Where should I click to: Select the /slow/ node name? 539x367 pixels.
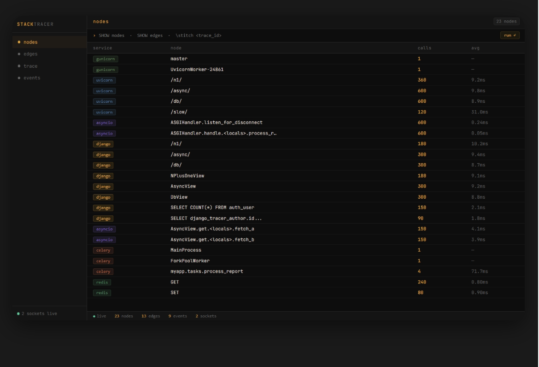[x=179, y=112]
